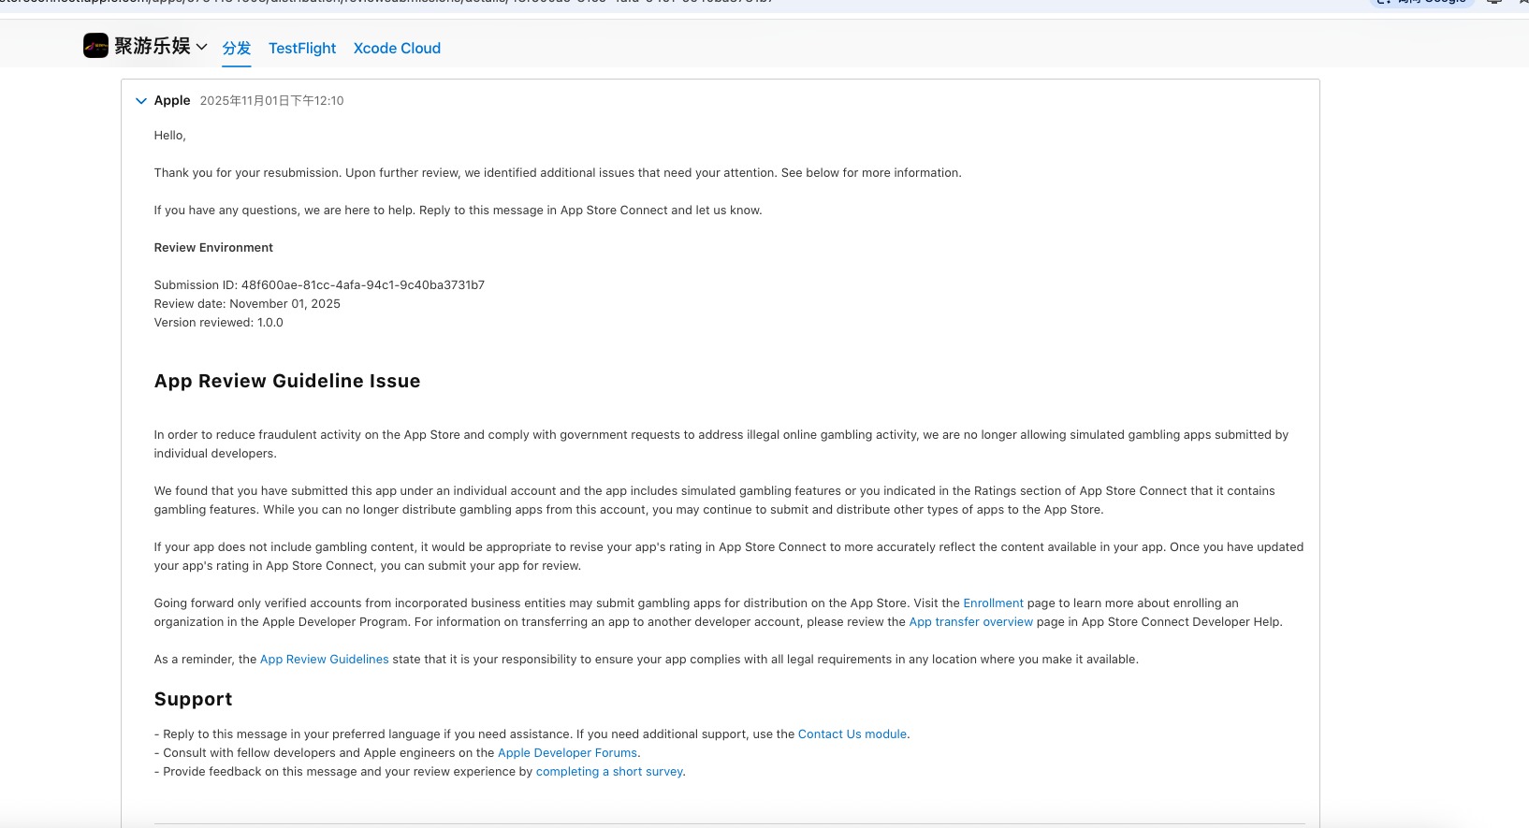
Task: Click the 'Review Environment' label
Action: 213,248
